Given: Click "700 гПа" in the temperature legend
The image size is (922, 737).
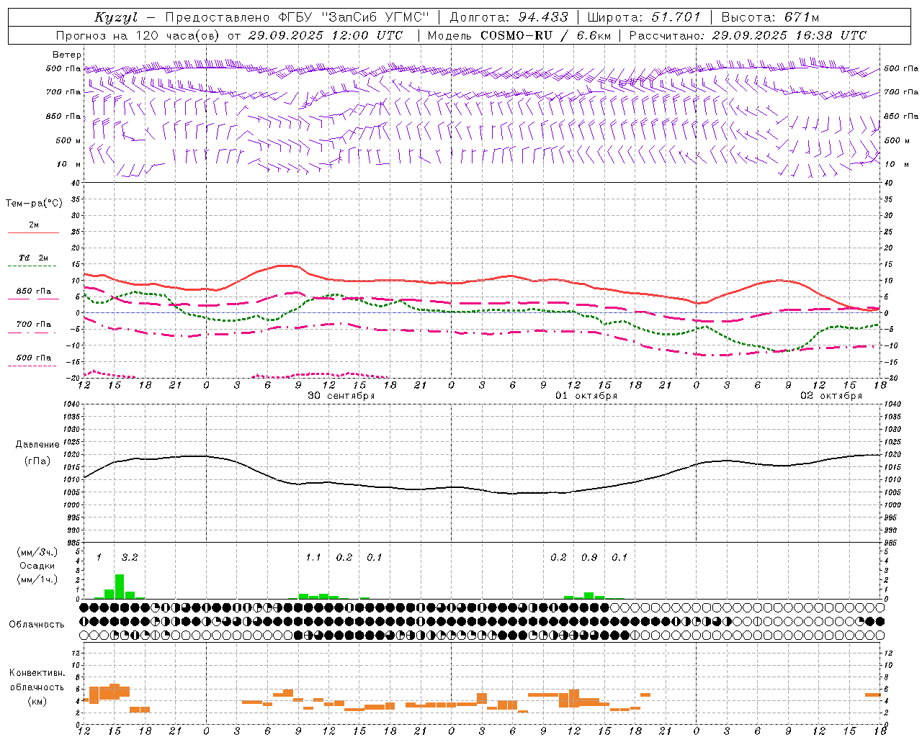Looking at the screenshot, I should (34, 325).
